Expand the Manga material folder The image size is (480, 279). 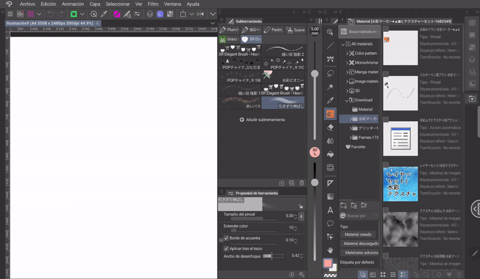pyautogui.click(x=347, y=72)
